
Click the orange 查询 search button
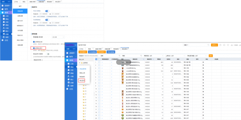point(211,56)
